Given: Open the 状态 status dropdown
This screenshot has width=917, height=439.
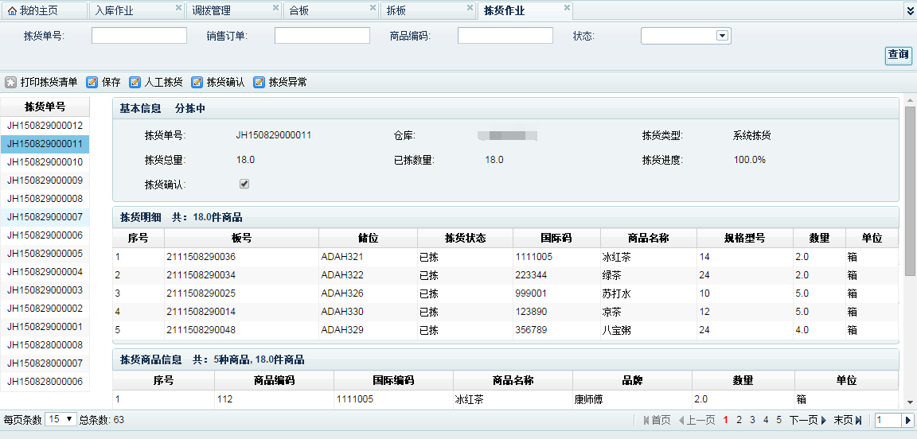Looking at the screenshot, I should coord(722,36).
